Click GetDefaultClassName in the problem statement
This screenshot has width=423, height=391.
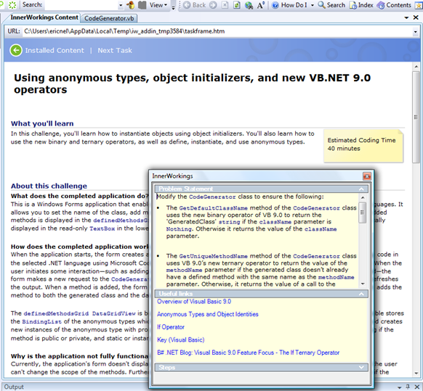(x=213, y=208)
